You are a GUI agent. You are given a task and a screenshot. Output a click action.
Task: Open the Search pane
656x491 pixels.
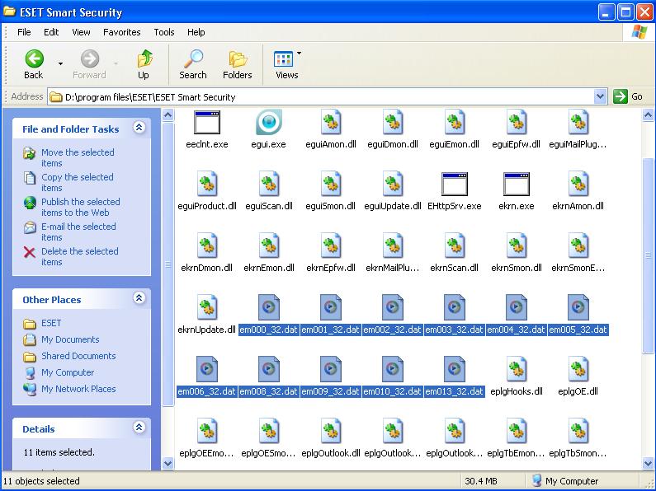pos(193,64)
